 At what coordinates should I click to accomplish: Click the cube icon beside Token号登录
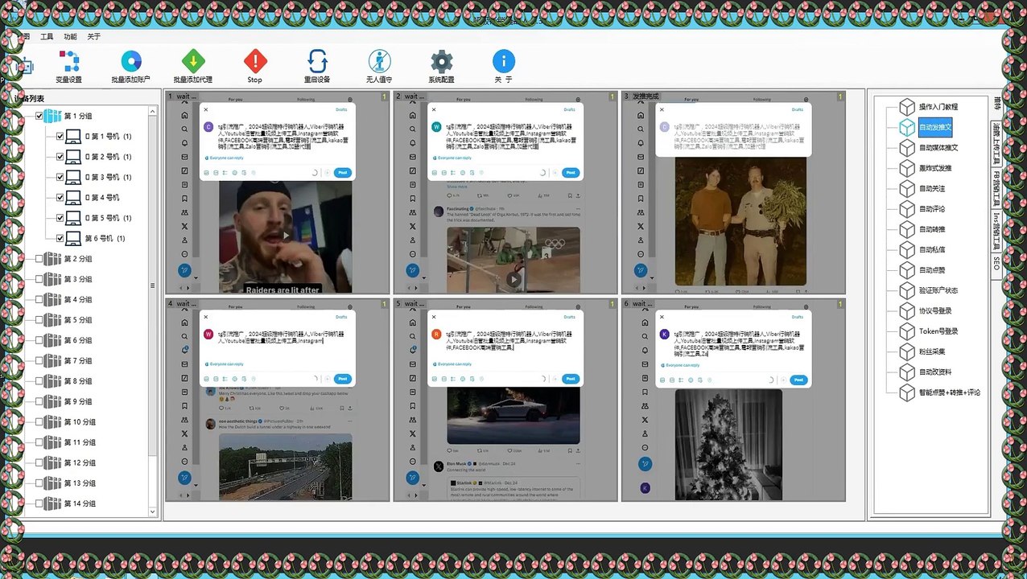(x=907, y=331)
